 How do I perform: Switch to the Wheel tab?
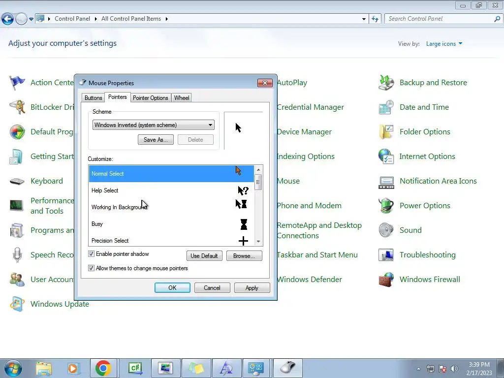[182, 98]
